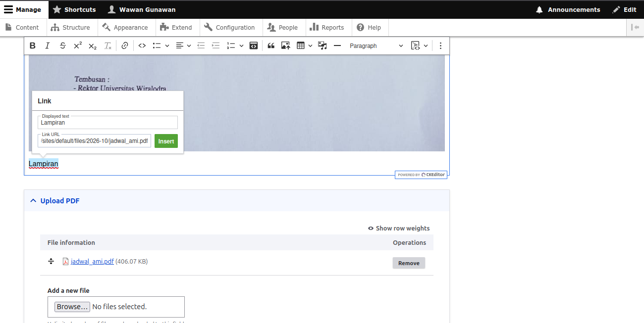The height and width of the screenshot is (323, 644).
Task: Apply superscript formatting
Action: [x=78, y=46]
